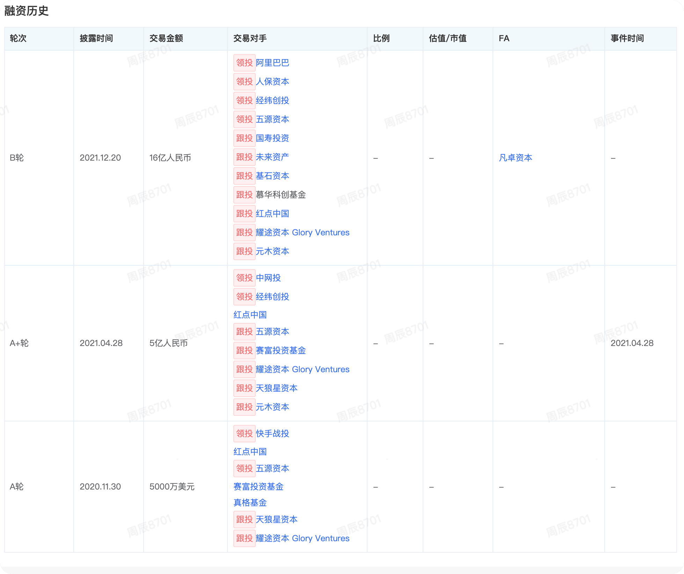Click 经纬创投 link in A+轮 row
Image resolution: width=684 pixels, height=574 pixels.
pos(272,297)
